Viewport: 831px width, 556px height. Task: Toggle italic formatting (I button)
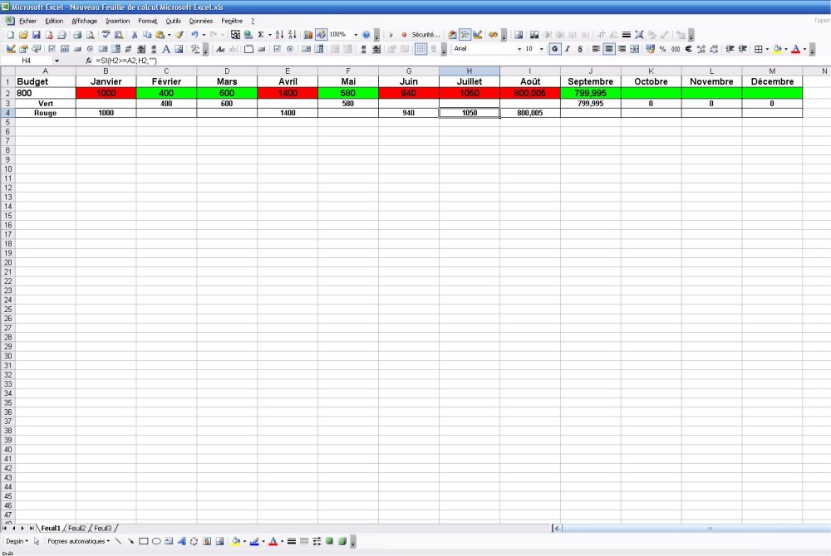pos(567,49)
